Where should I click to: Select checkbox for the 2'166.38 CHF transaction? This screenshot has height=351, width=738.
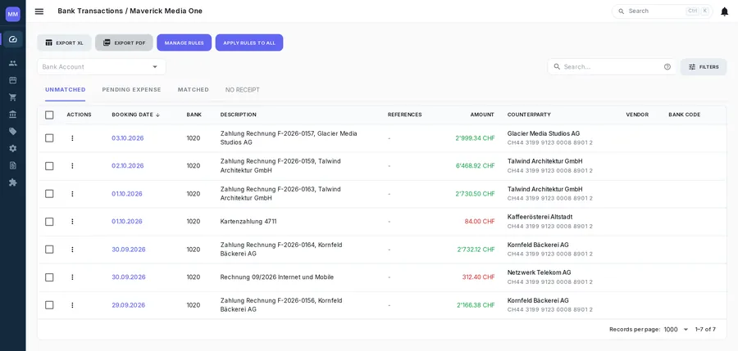click(49, 305)
